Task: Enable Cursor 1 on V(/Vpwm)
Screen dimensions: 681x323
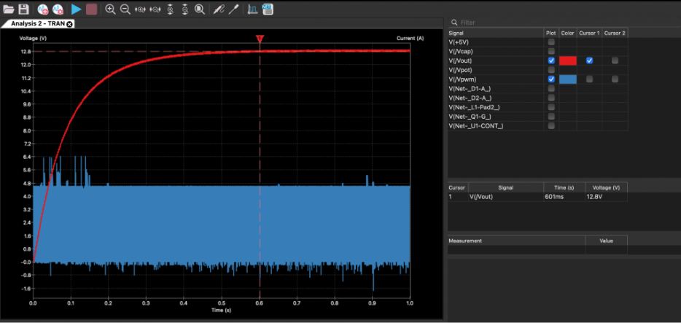Action: (589, 79)
